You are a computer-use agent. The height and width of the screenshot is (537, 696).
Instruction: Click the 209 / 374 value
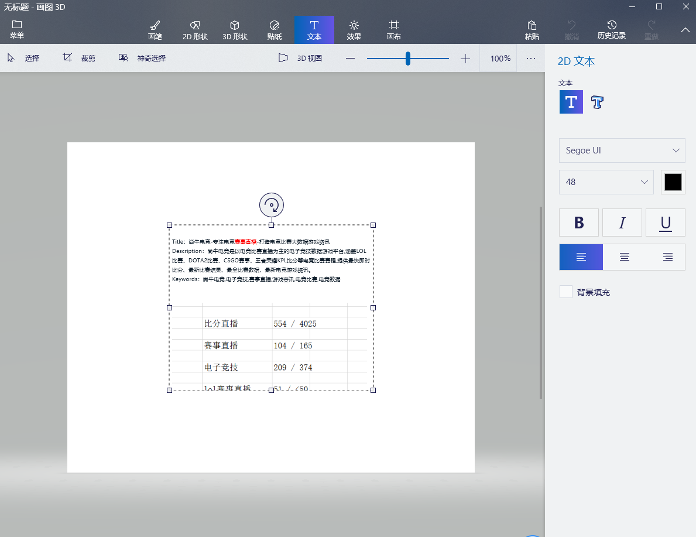click(x=293, y=367)
